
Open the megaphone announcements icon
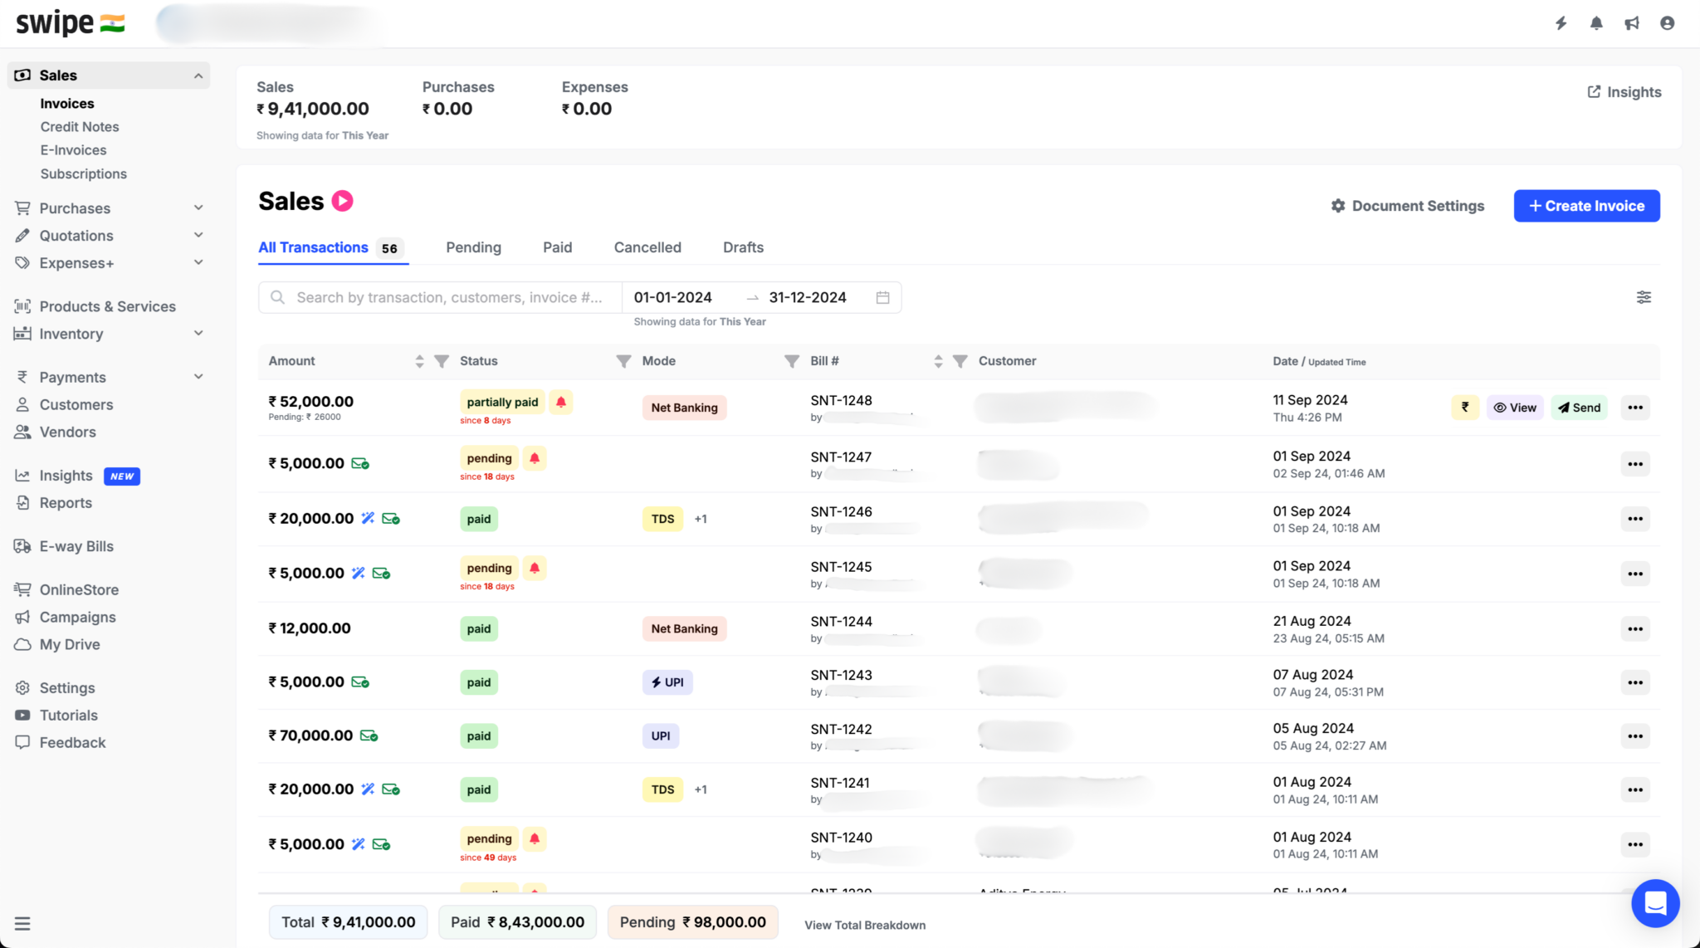click(1632, 22)
